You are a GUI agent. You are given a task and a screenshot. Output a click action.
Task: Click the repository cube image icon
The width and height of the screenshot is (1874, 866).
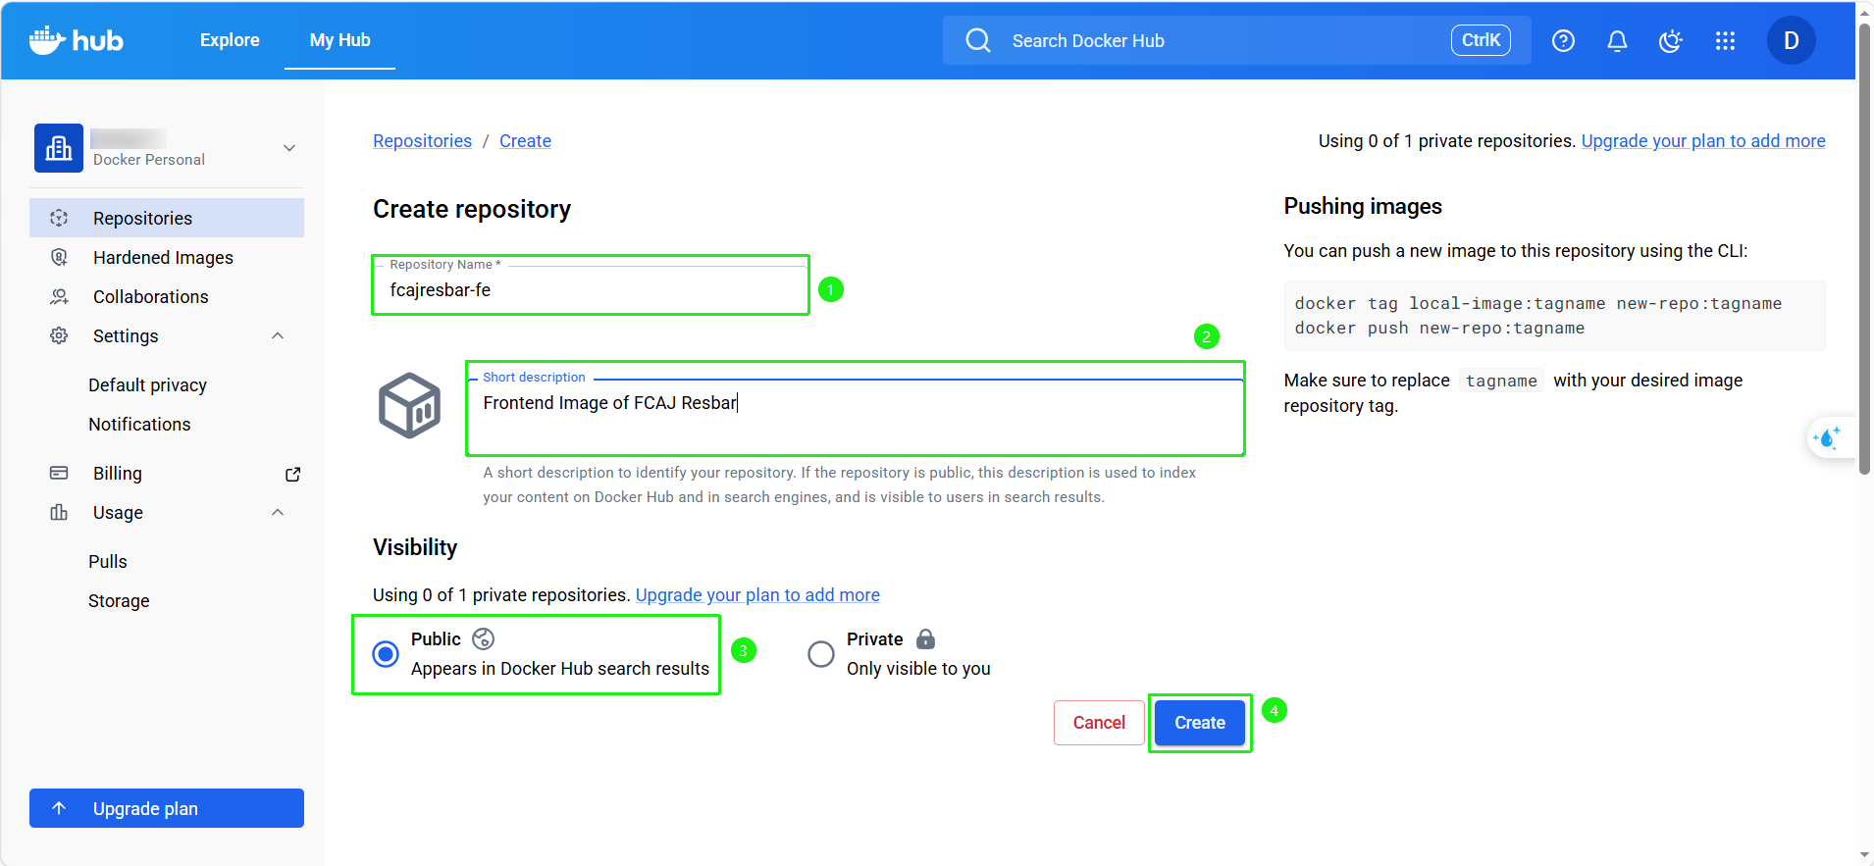click(x=410, y=405)
